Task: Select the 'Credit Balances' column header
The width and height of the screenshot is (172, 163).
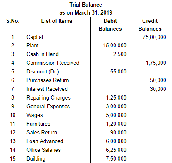Action: point(150,25)
